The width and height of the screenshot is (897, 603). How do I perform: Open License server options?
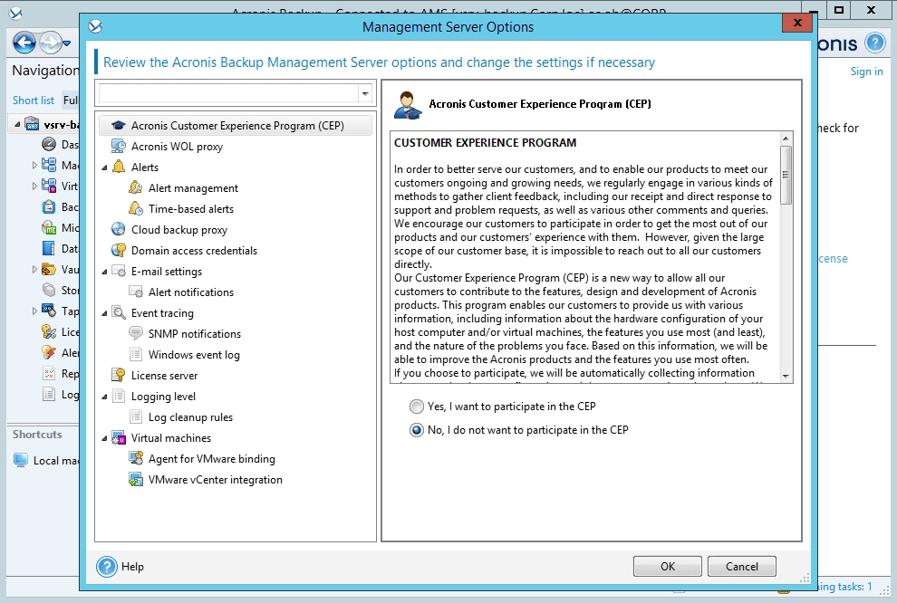[x=164, y=376]
